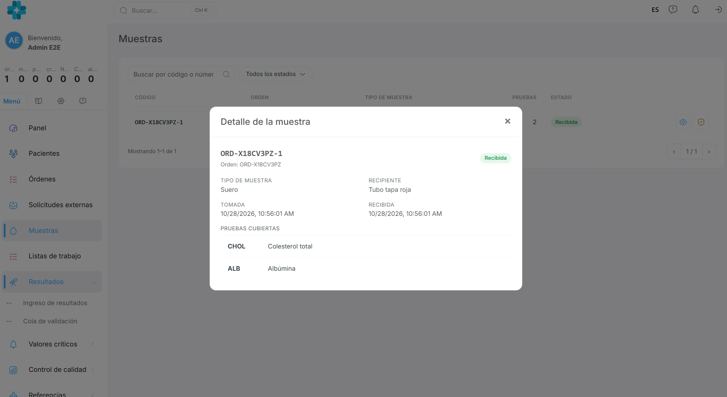Click the magnifier icon in samples search
Image resolution: width=727 pixels, height=397 pixels.
point(226,74)
